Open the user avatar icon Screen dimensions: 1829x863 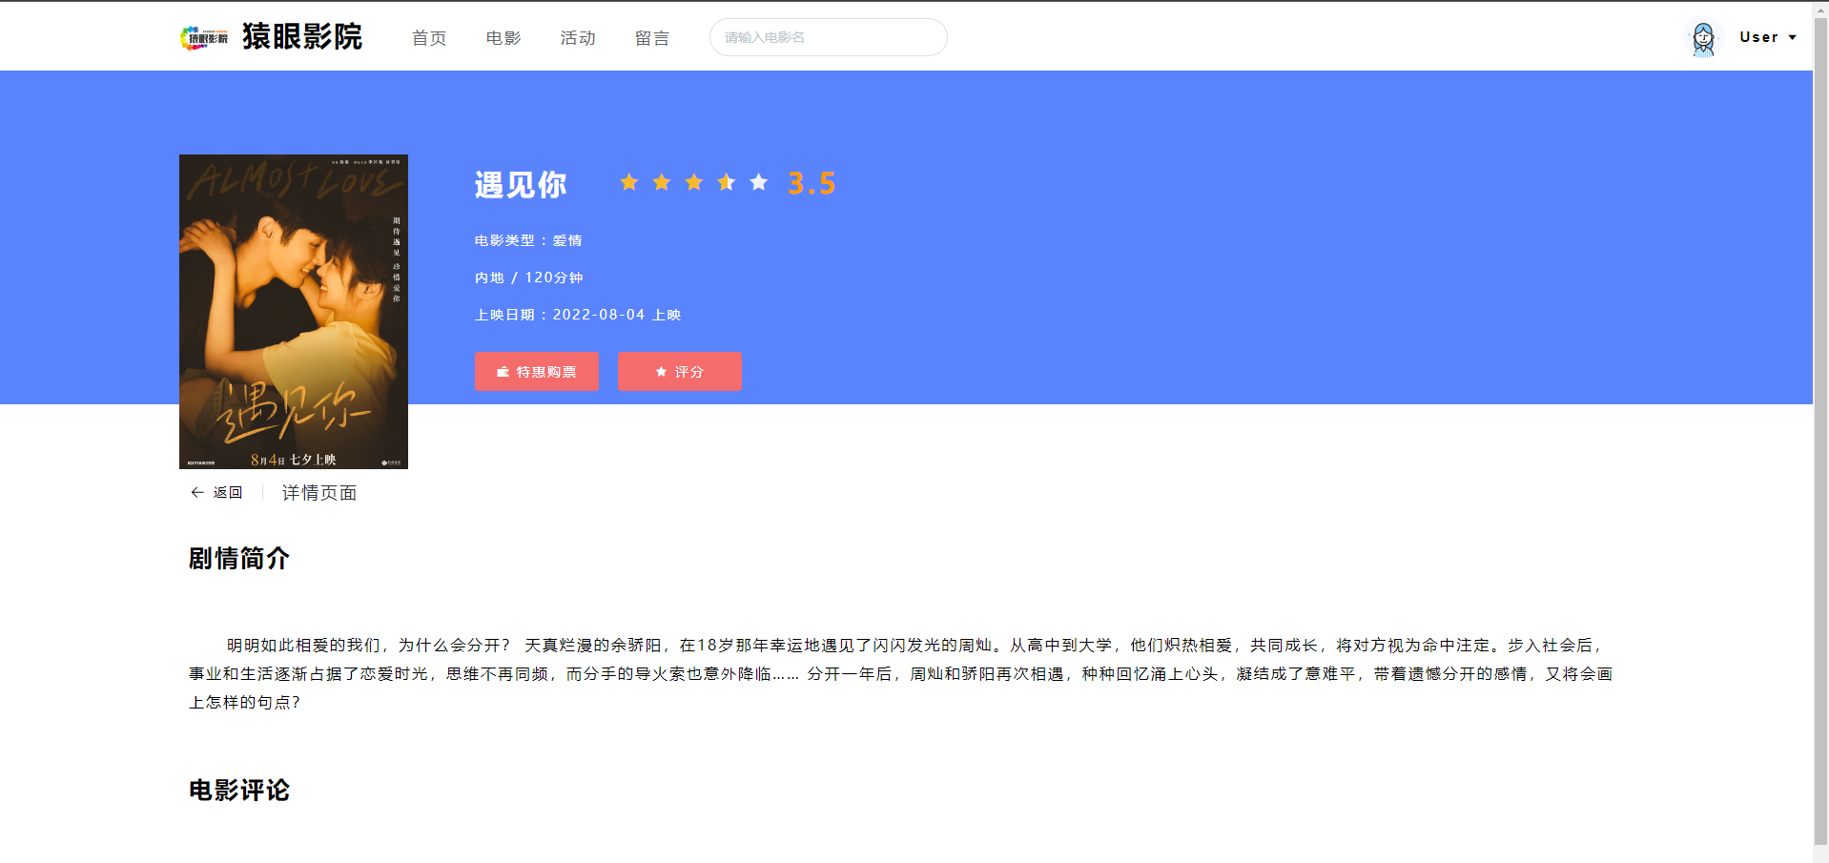(x=1703, y=38)
